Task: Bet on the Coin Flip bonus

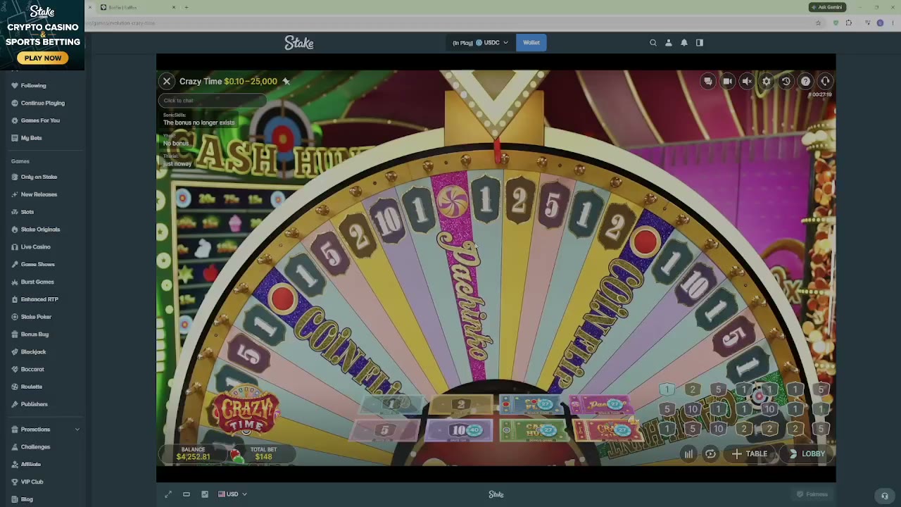Action: pos(531,404)
